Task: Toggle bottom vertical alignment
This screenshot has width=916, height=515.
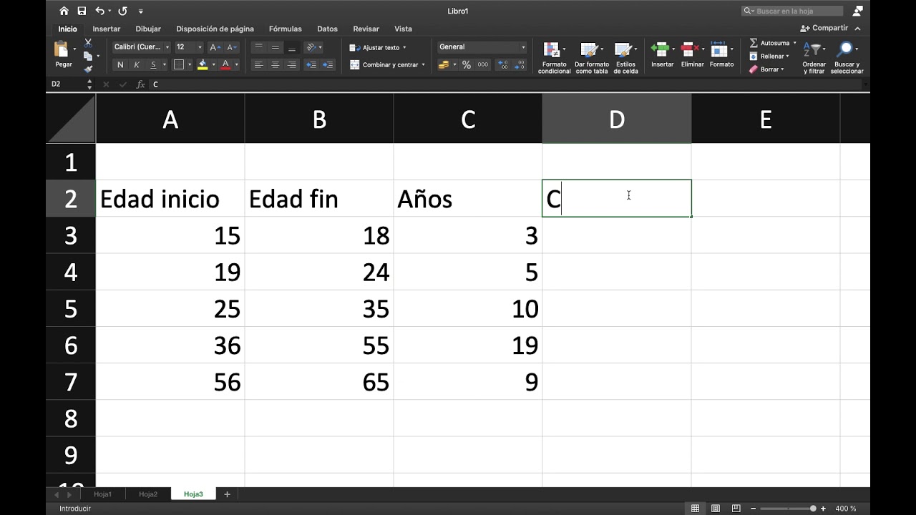Action: tap(291, 47)
